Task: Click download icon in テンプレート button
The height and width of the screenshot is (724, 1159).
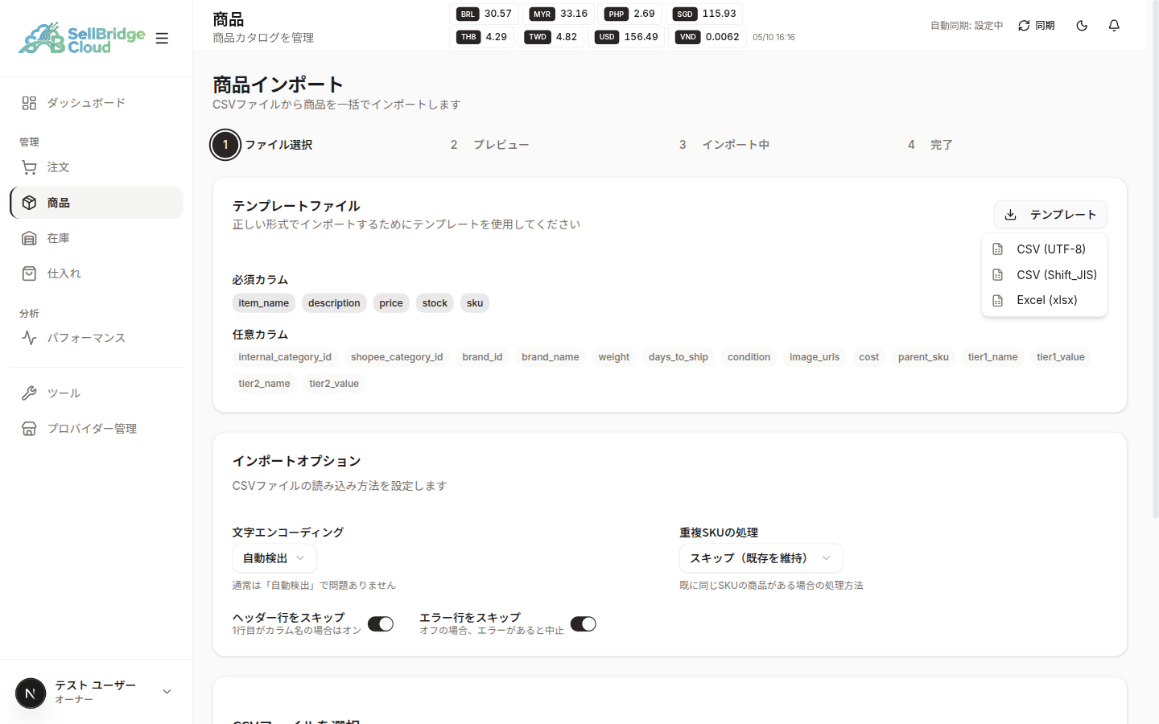Action: (1011, 215)
